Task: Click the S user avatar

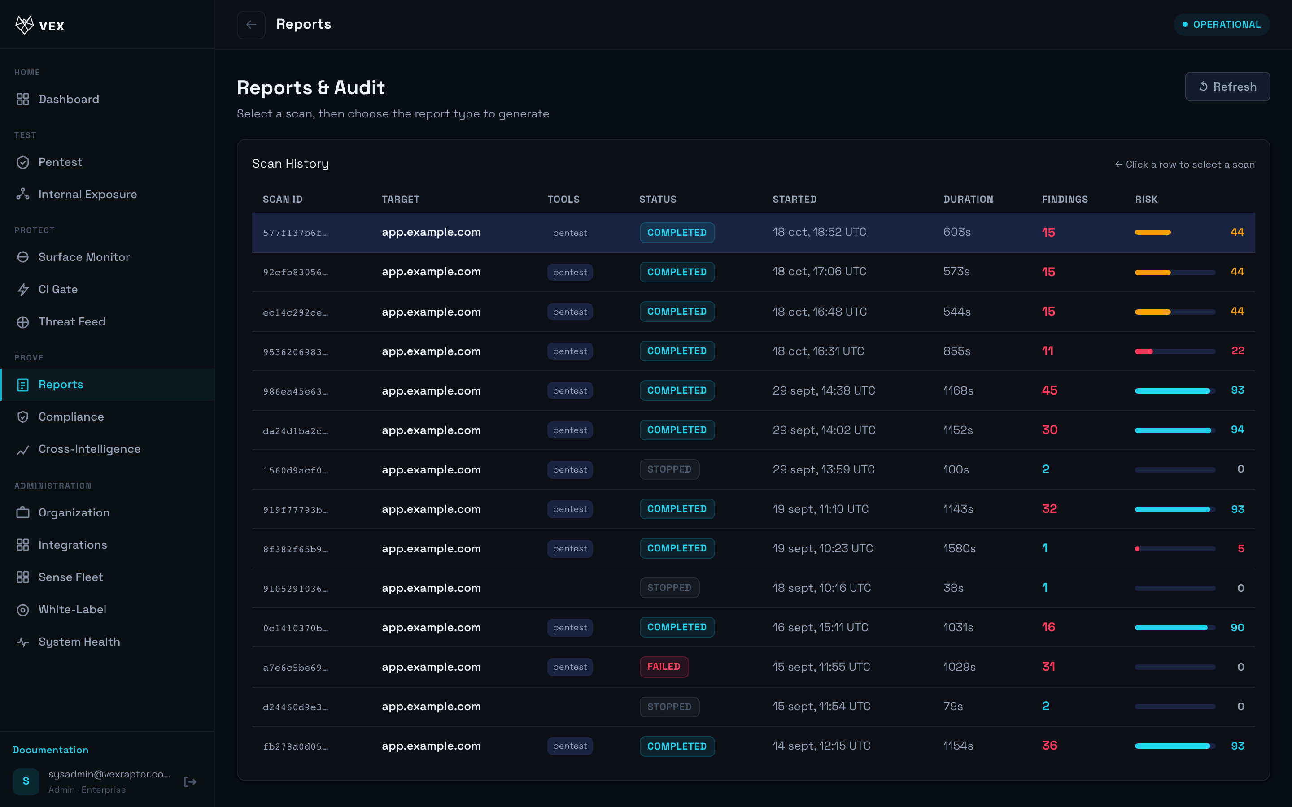Action: click(x=26, y=781)
